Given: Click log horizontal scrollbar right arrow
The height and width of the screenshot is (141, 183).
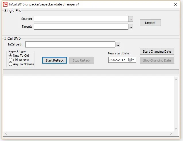Looking at the screenshot, I should 171,134.
